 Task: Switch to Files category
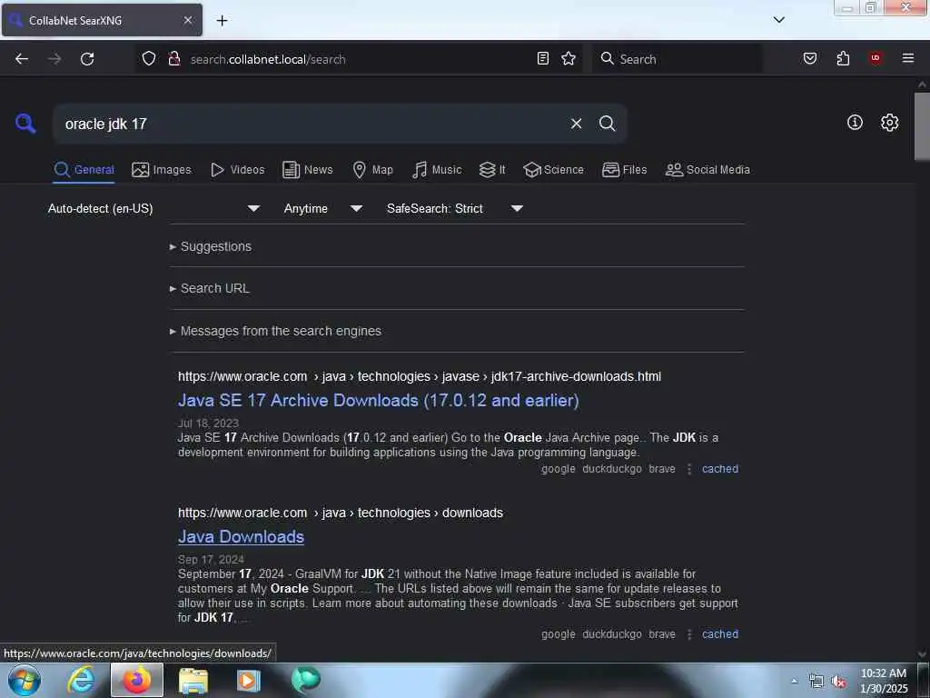coord(624,170)
